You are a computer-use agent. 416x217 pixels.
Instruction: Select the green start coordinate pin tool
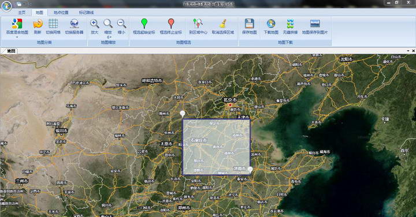click(x=144, y=23)
